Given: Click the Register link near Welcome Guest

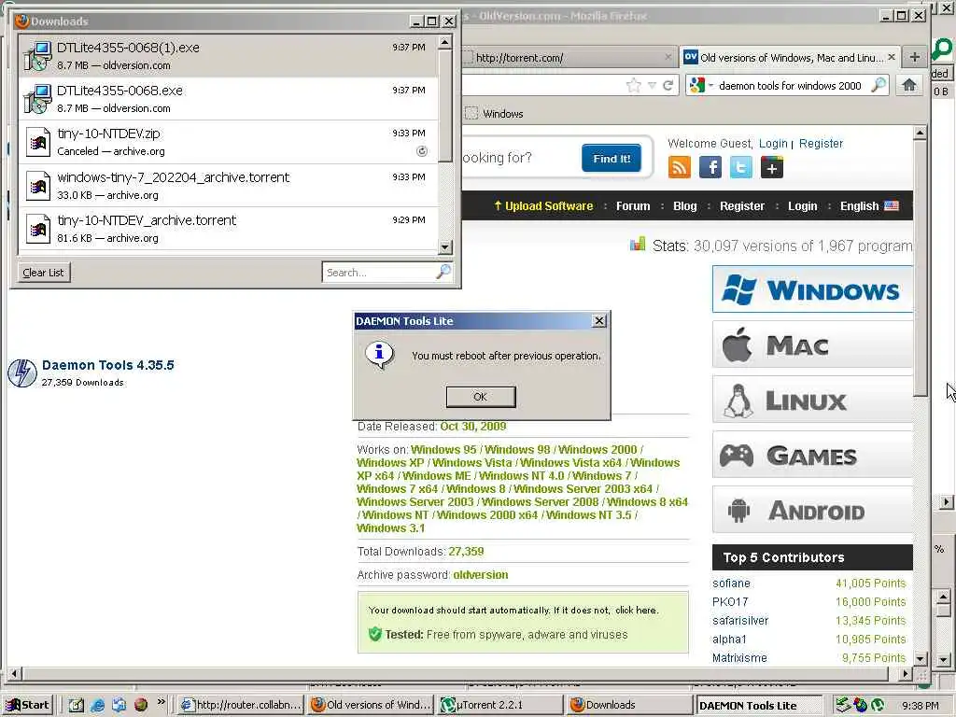Looking at the screenshot, I should pyautogui.click(x=821, y=143).
